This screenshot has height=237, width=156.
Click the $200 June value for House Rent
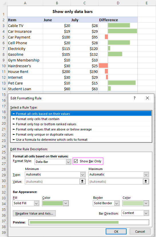(57, 72)
